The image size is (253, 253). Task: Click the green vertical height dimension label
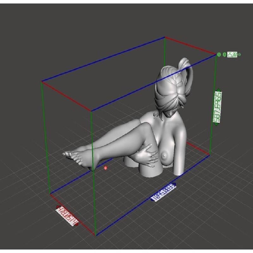218,107
